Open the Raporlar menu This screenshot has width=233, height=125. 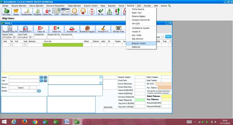(x=112, y=5)
